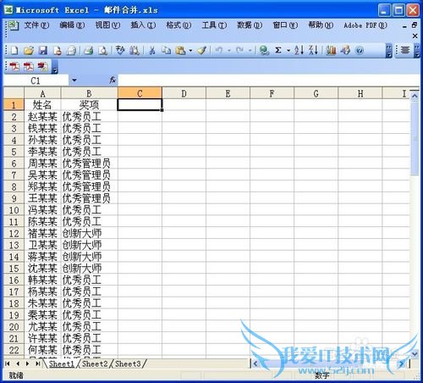Expand the Paste options dropdown arrow

[190, 51]
